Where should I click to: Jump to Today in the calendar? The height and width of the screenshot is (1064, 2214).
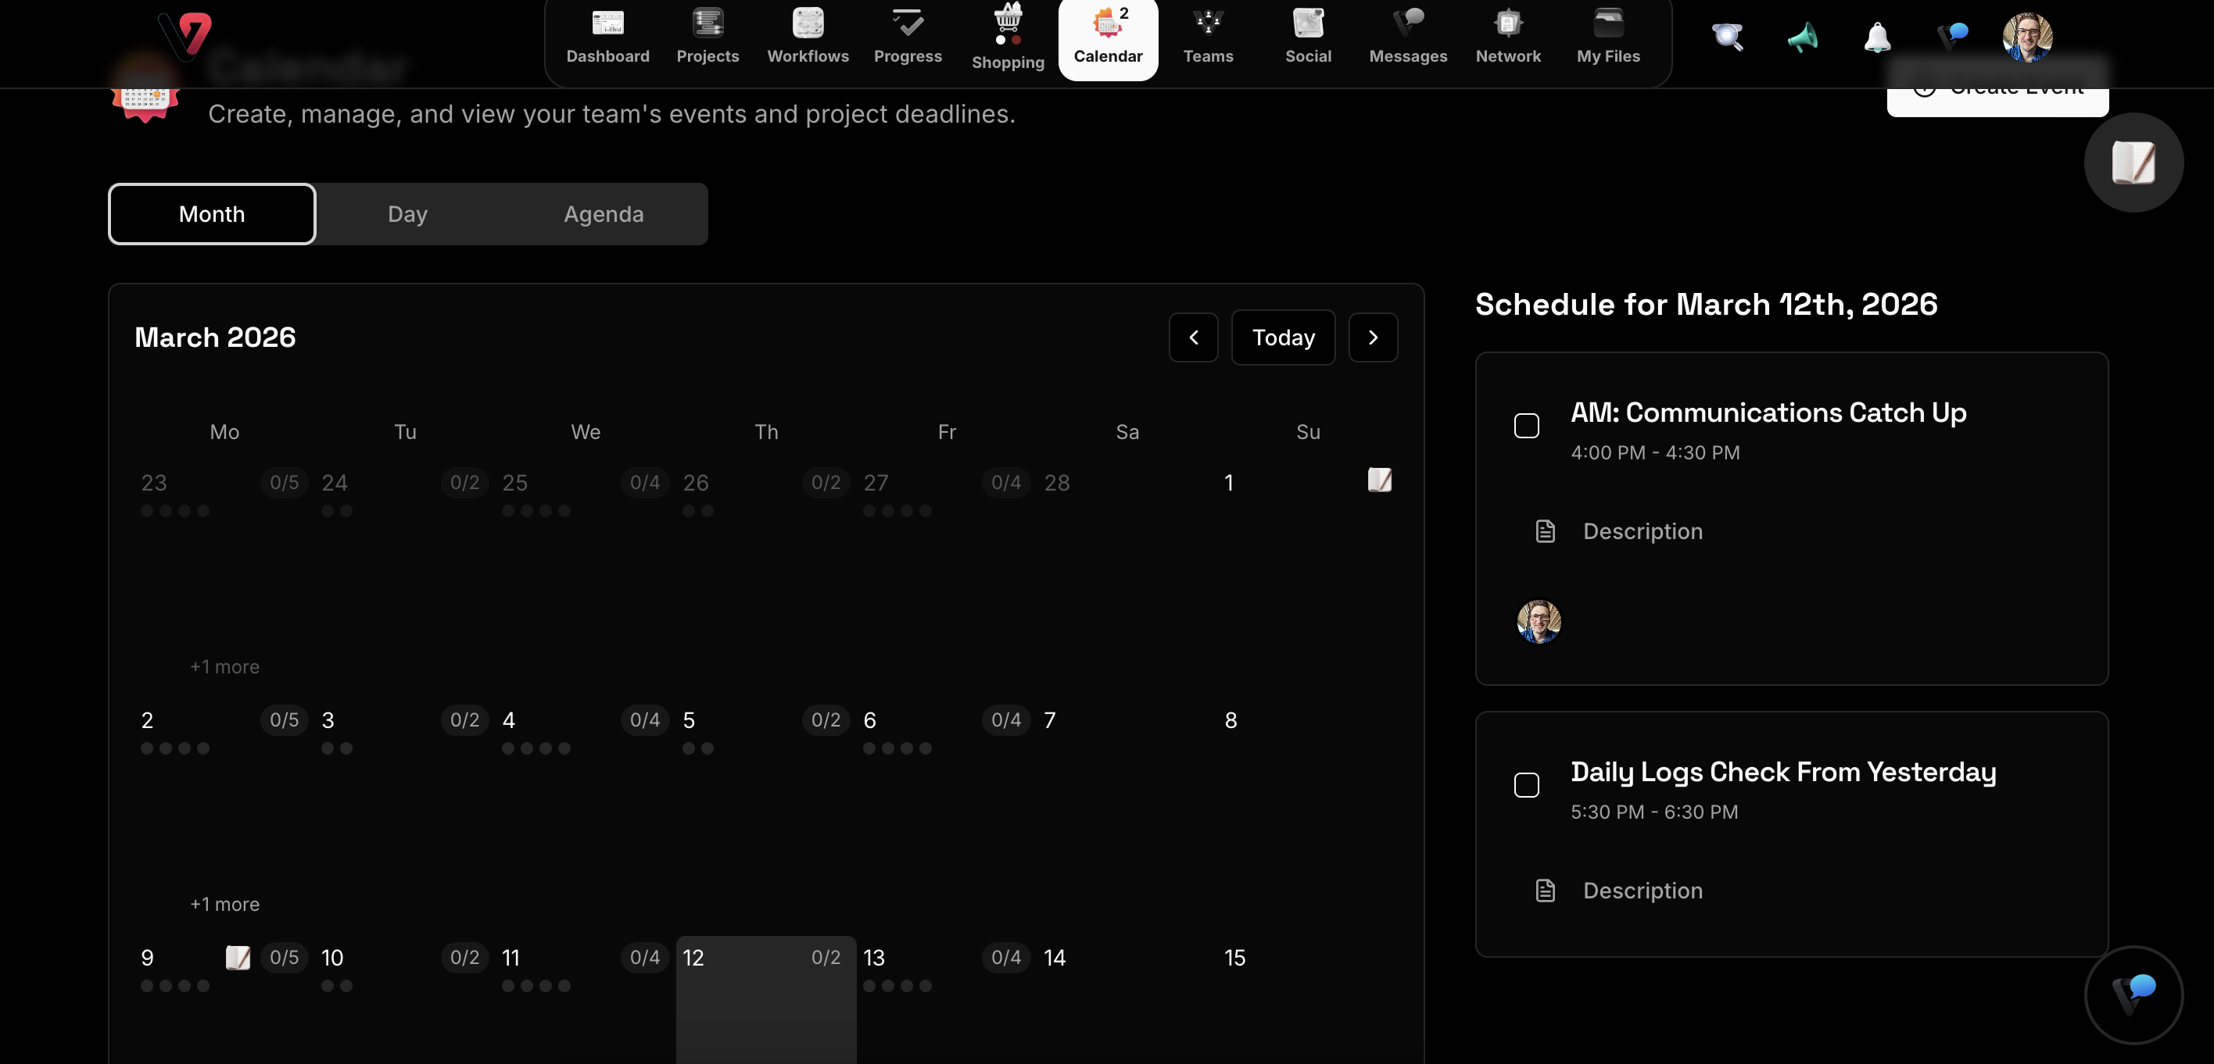point(1283,337)
